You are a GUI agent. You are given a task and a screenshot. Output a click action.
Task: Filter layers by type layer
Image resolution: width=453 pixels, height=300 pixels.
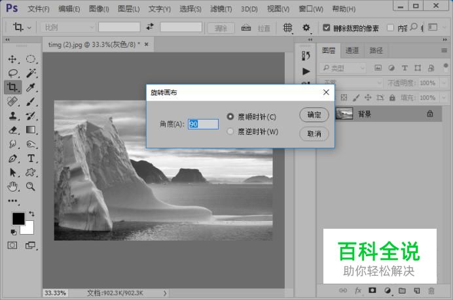point(405,68)
